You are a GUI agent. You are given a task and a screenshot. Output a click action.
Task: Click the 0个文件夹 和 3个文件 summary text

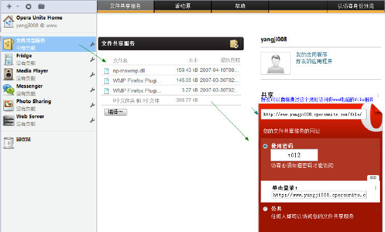click(x=136, y=100)
